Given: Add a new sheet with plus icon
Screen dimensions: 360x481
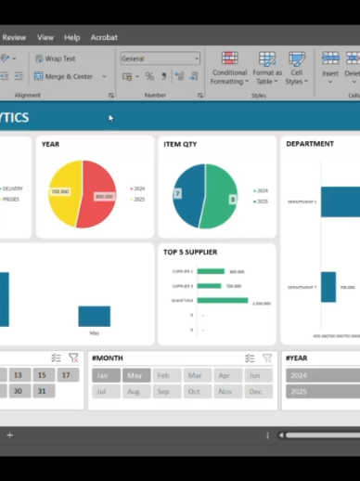Looking at the screenshot, I should pyautogui.click(x=10, y=435).
